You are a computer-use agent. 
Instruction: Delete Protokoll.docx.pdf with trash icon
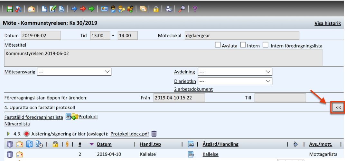pyautogui.click(x=154, y=134)
